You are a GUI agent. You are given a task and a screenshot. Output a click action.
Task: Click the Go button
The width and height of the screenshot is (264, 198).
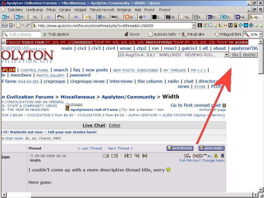tap(235, 55)
